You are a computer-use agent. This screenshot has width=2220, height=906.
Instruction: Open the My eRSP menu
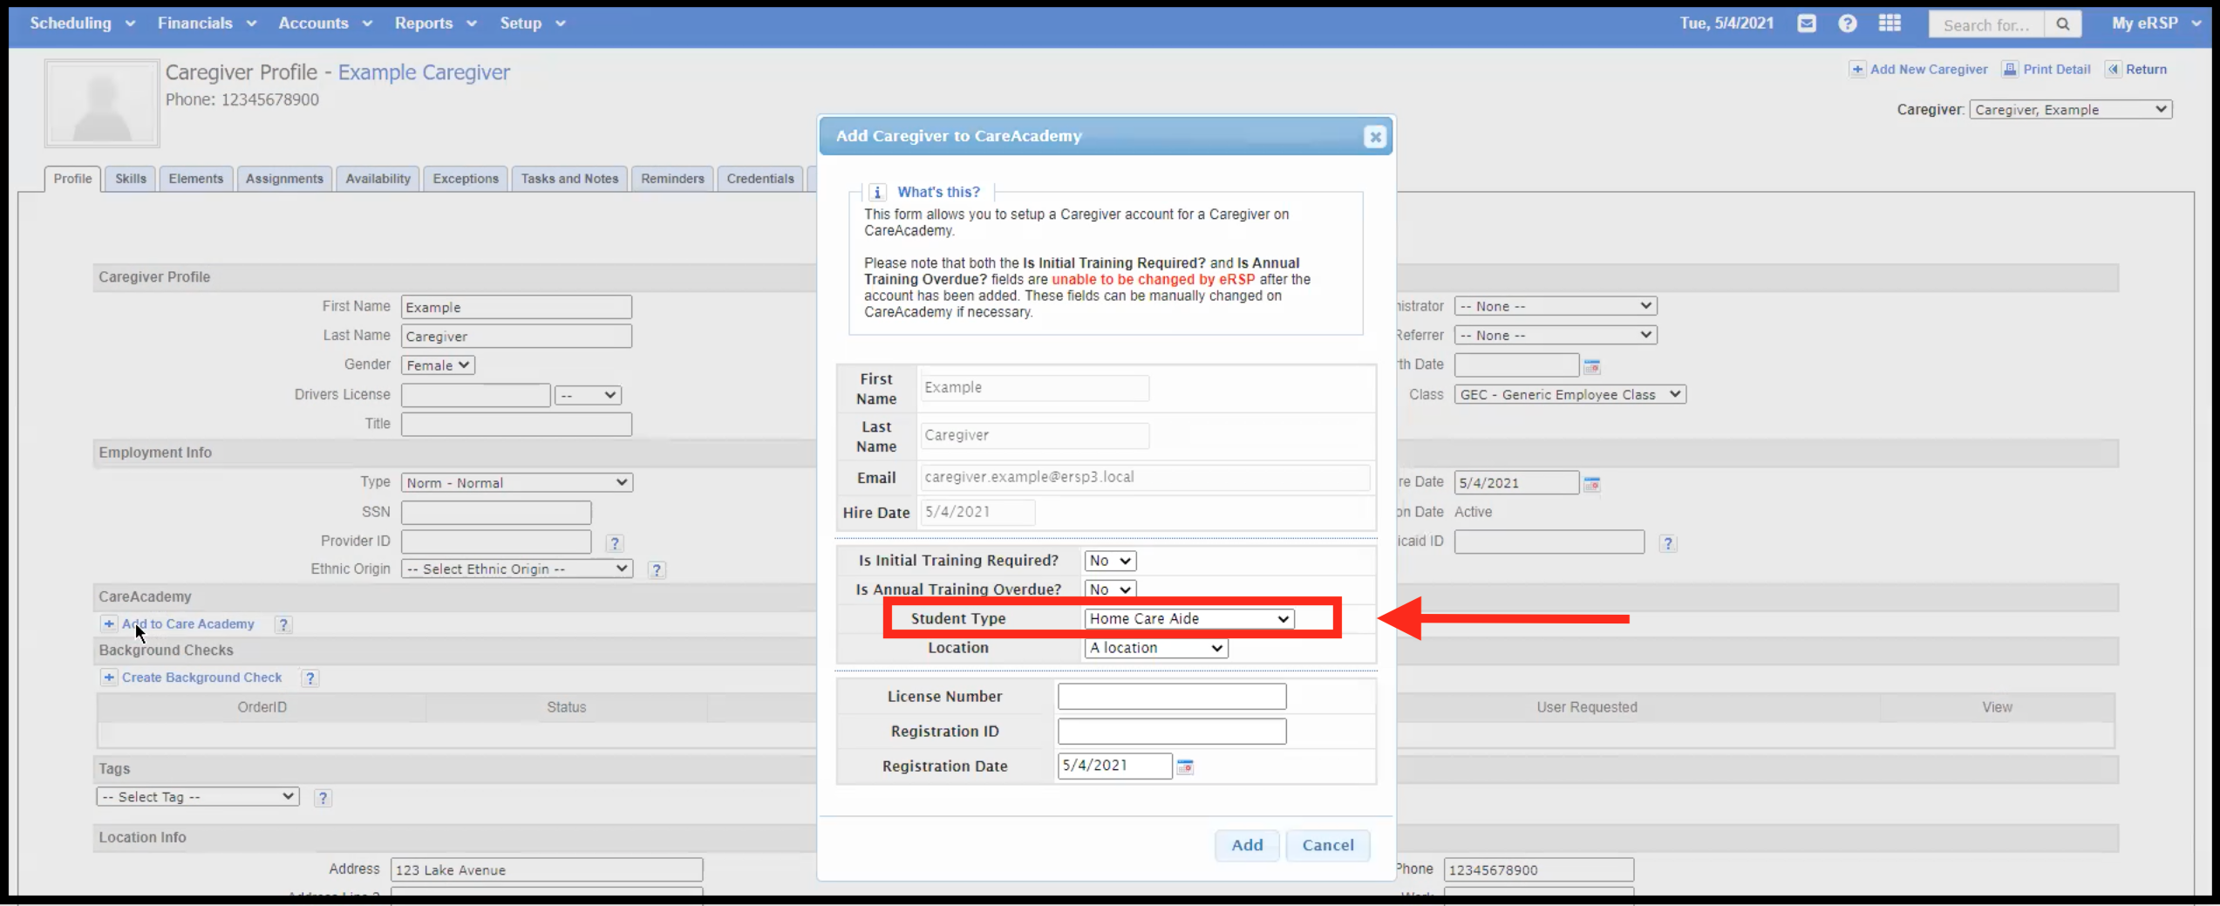(x=2155, y=24)
